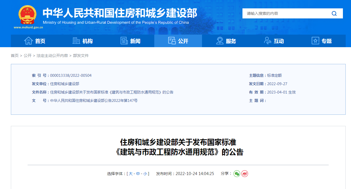Share via the WeChat icon
The image size is (351, 189).
coord(237,174)
